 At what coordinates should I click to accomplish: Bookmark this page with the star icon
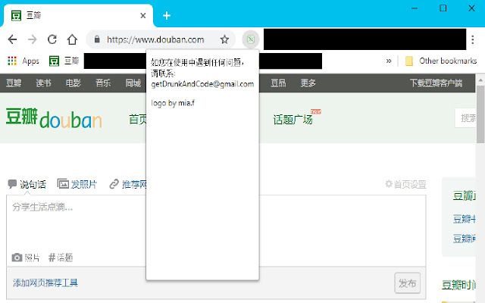pos(224,39)
